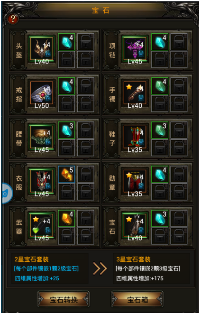
Task: Click the level 4 orange gem in weapon row
Action: click(x=66, y=218)
